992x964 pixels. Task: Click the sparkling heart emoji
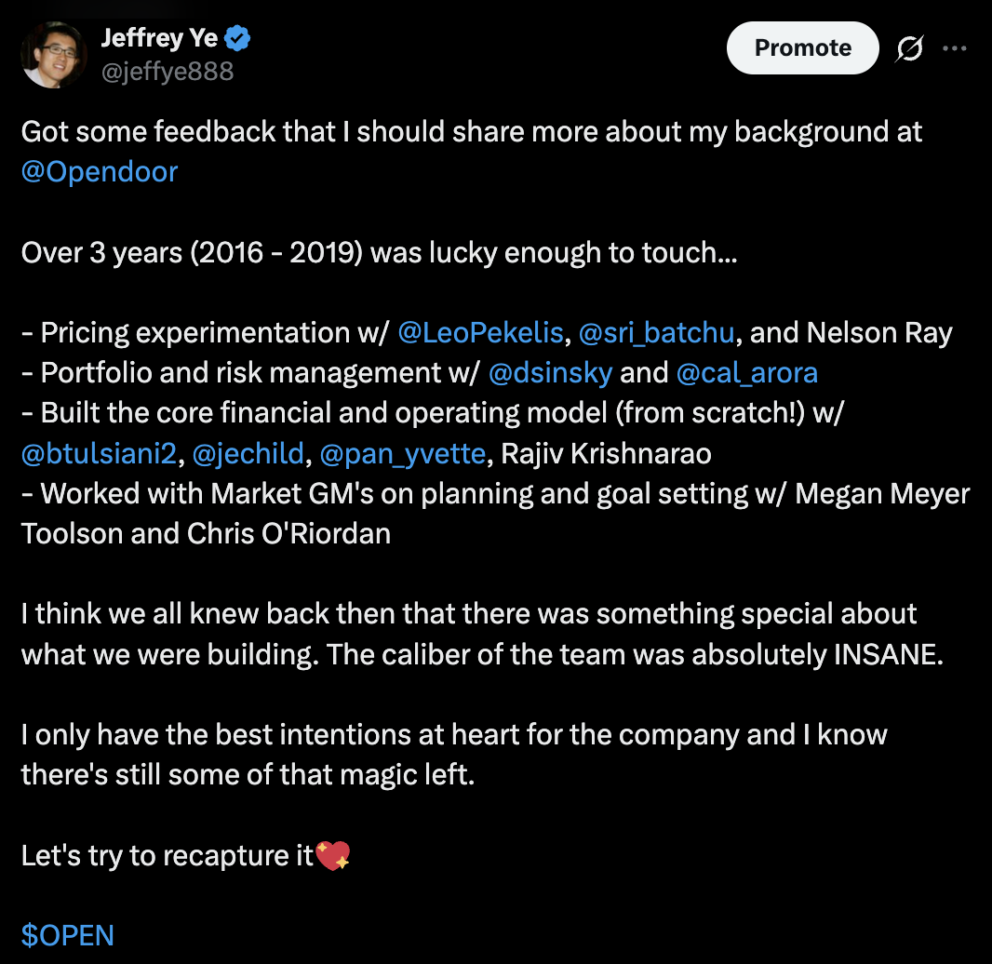pos(333,855)
